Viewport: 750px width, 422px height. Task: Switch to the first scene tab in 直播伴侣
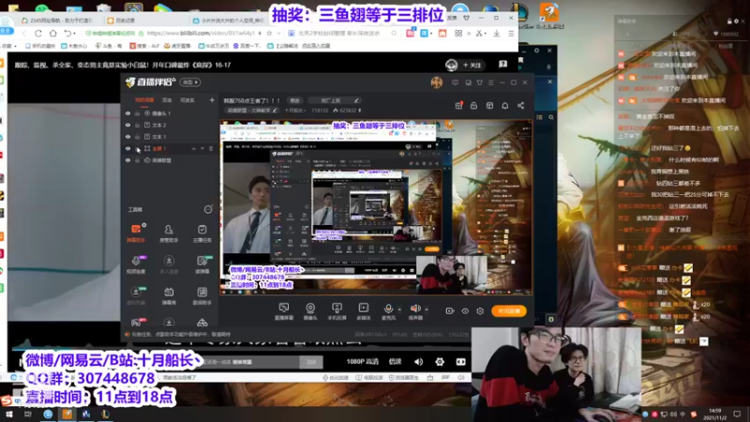(144, 100)
